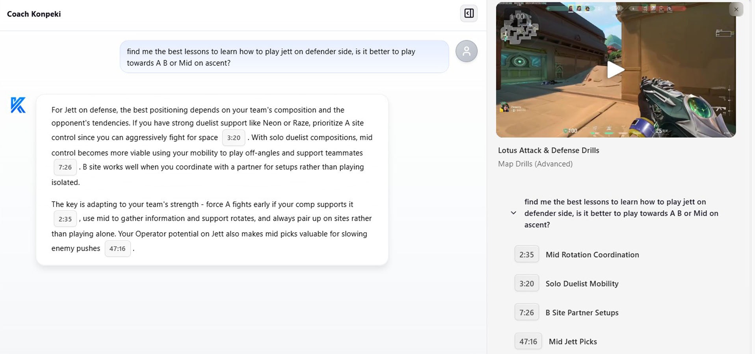The image size is (755, 354).
Task: Click the user's question message bubble
Action: 284,57
